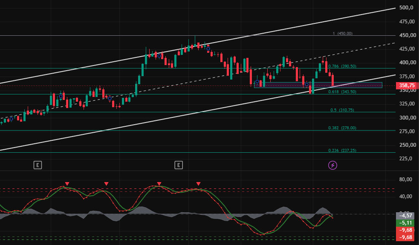This screenshot has height=245, width=419.
Task: Click the green -5,11 indicator value tag
Action: [x=406, y=223]
